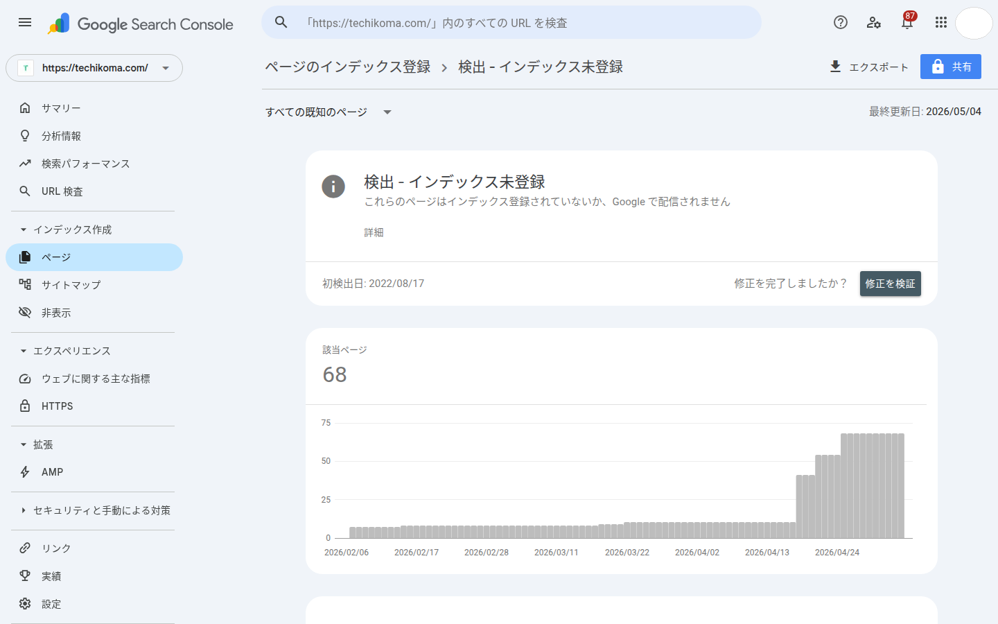Click the 75 y-axis label on chart

[326, 422]
